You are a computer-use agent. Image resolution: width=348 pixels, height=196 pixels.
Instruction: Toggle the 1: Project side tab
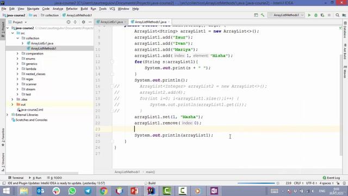tap(3, 29)
